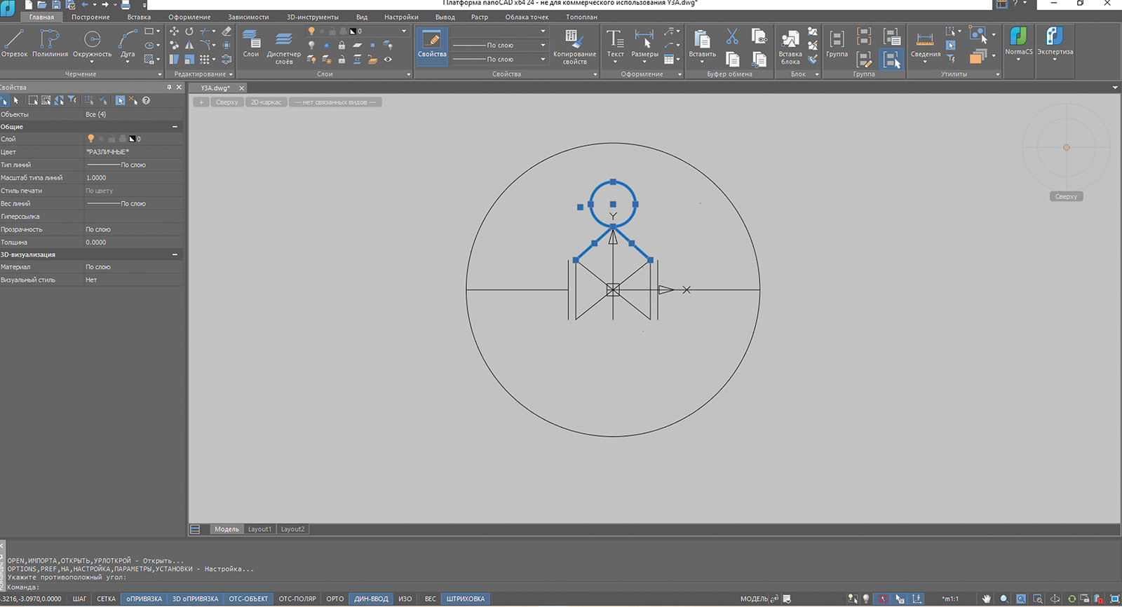Select the Полилиния polyline tool
The width and height of the screenshot is (1122, 607).
pos(50,43)
